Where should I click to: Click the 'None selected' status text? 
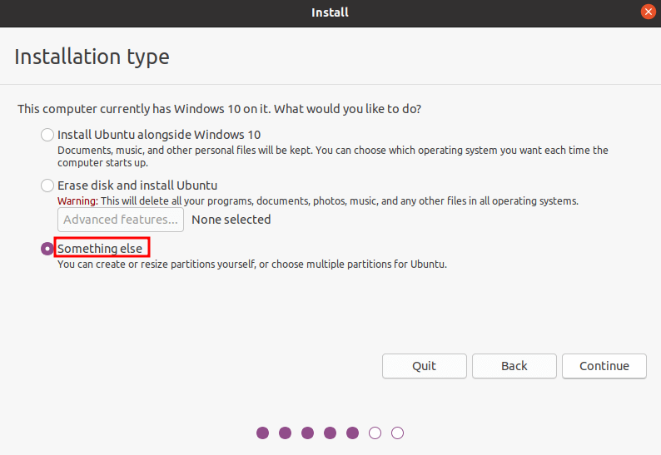tap(231, 220)
